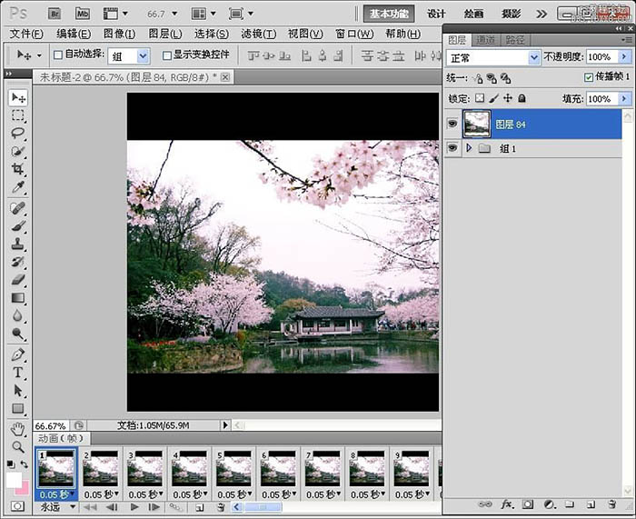
Task: Select the Lasso tool in the toolbox
Action: tap(17, 133)
